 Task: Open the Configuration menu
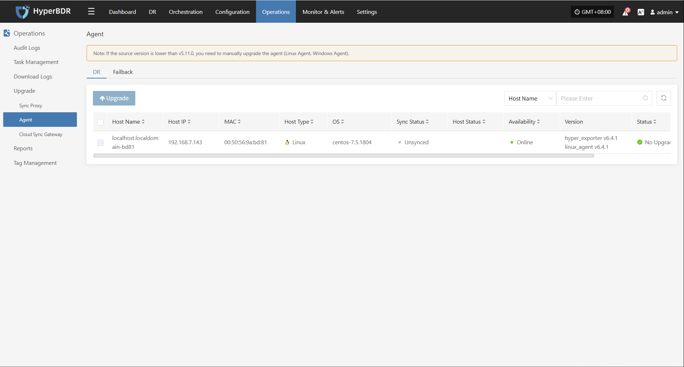click(232, 12)
